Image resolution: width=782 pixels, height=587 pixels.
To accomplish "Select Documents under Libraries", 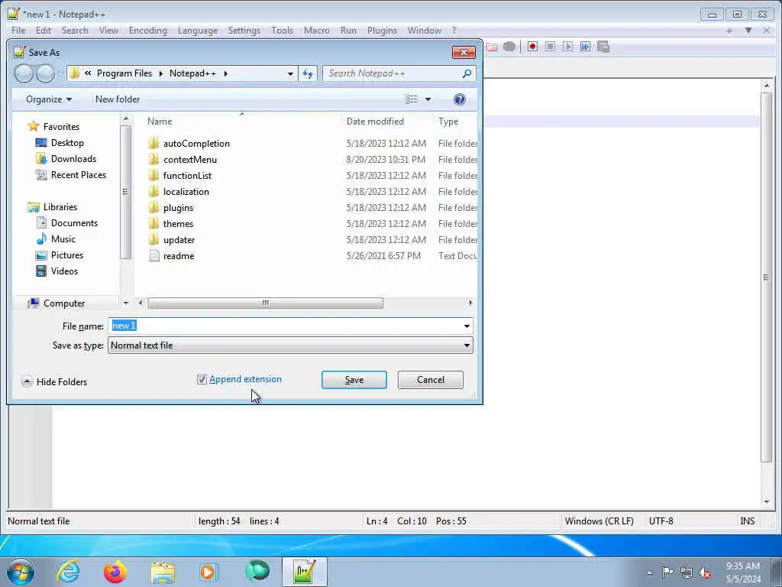I will [x=74, y=223].
